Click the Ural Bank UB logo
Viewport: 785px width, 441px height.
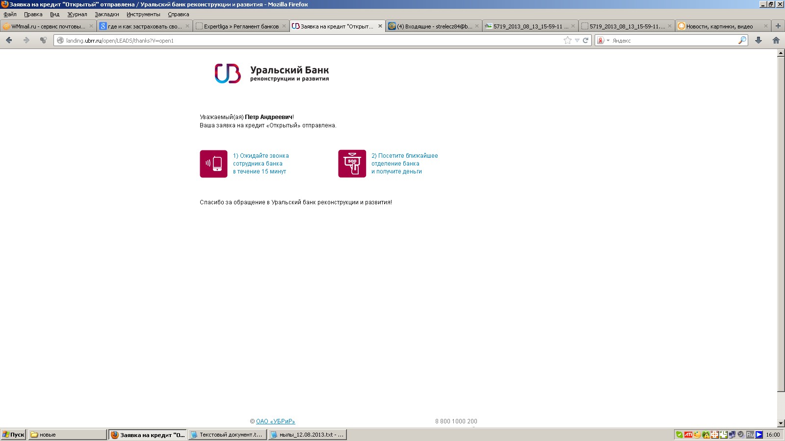pyautogui.click(x=228, y=73)
